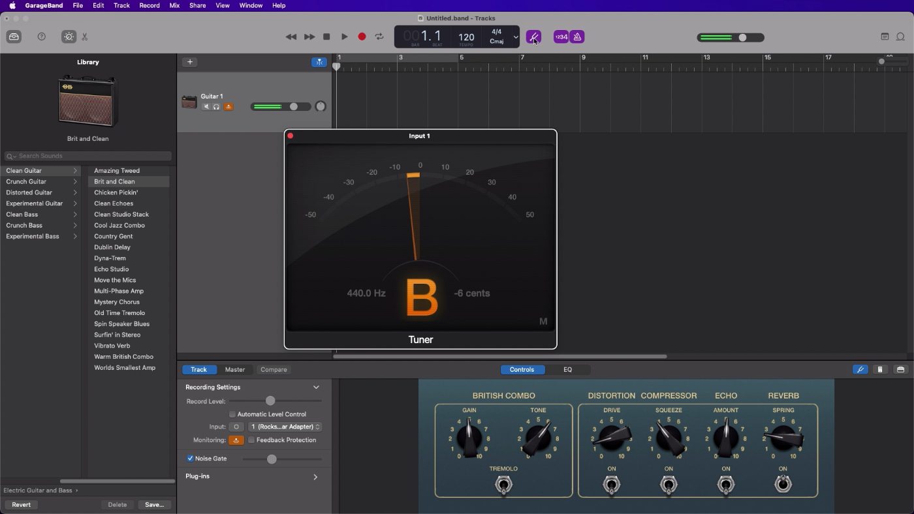Screen dimensions: 914x514
Task: Click the Revert button
Action: click(22, 505)
